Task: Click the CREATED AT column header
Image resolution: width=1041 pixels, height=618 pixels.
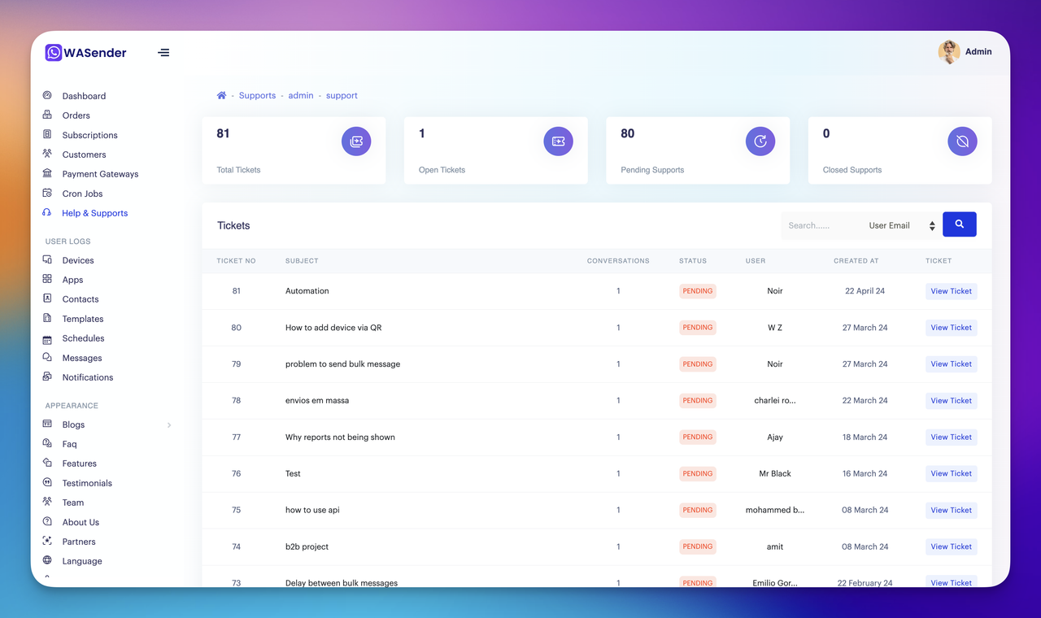Action: [x=856, y=261]
